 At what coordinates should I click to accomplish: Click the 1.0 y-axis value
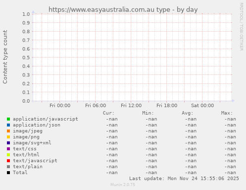(x=26, y=14)
